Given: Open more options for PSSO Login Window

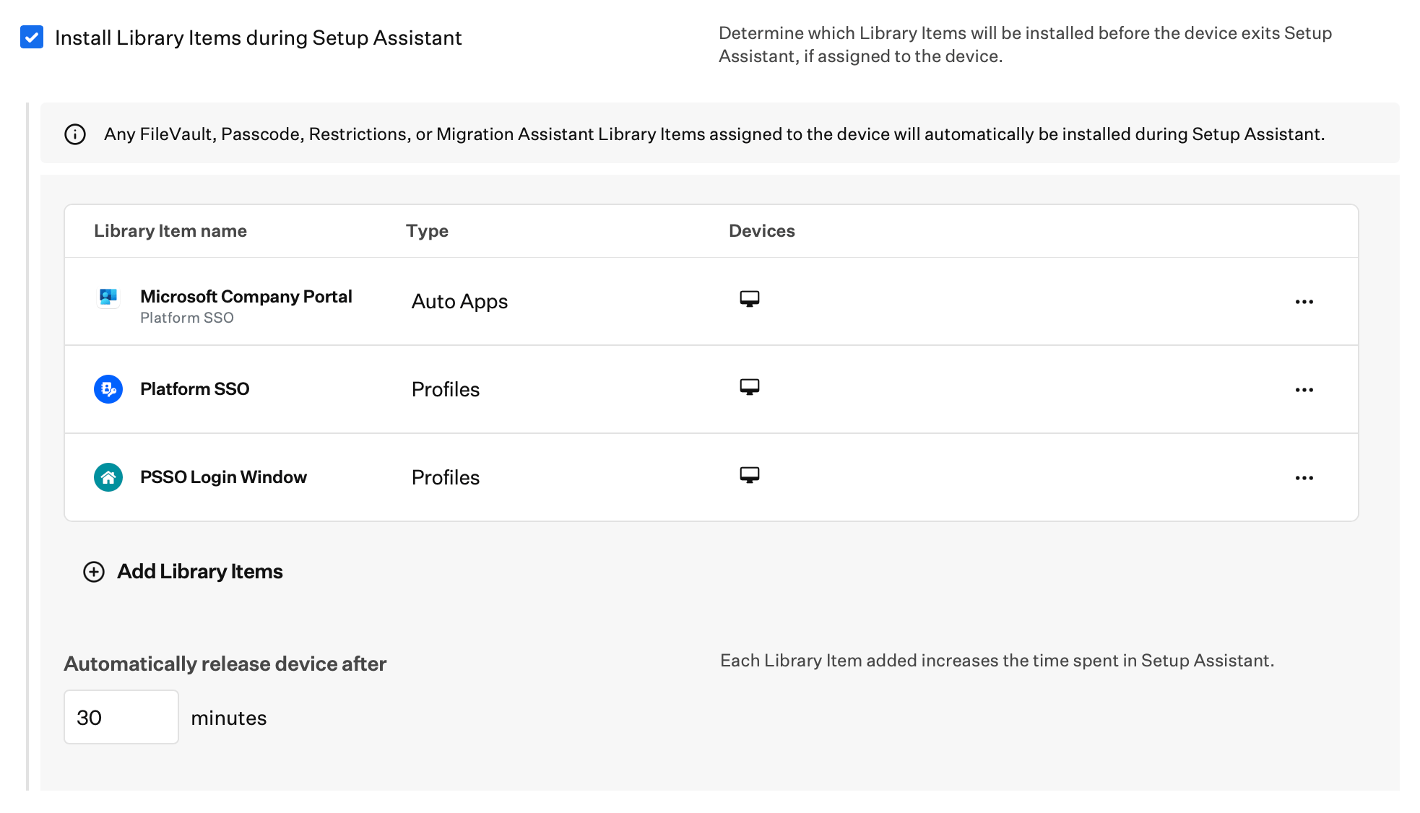Looking at the screenshot, I should (1304, 478).
